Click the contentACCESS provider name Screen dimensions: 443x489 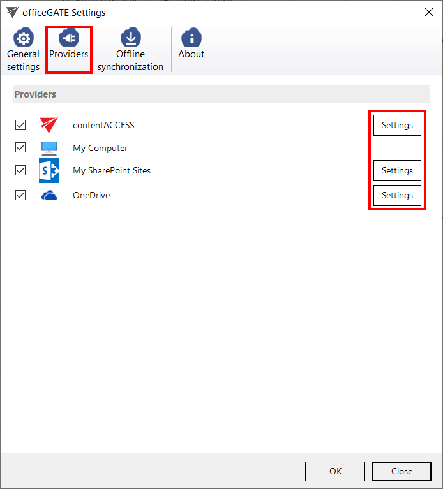(x=103, y=125)
